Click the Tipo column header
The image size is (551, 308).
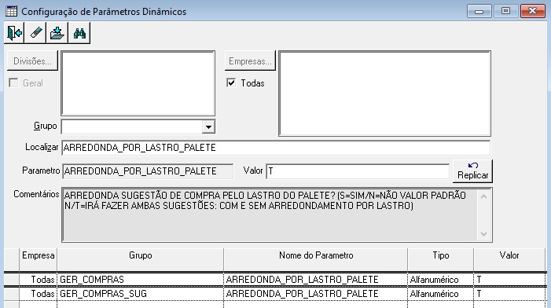pos(441,260)
